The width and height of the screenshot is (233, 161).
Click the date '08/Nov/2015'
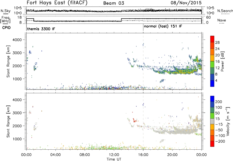coord(186,3)
